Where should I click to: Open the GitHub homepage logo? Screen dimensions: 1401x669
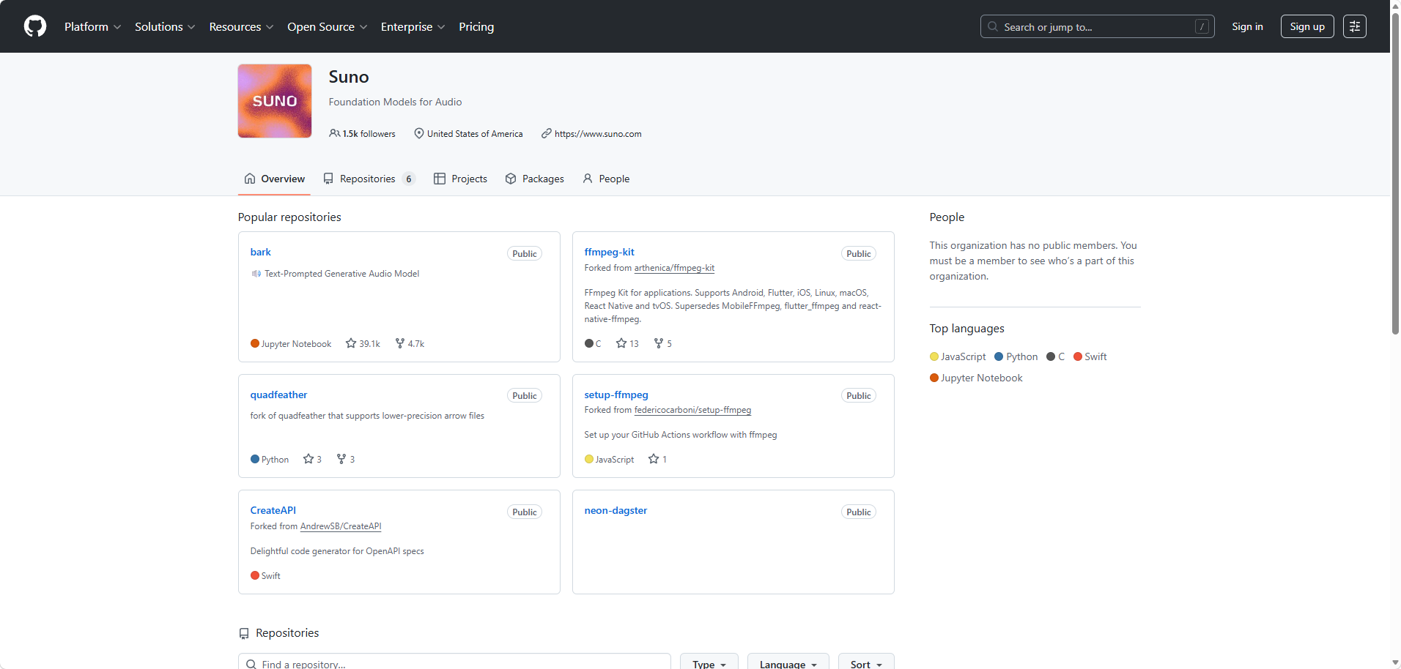click(35, 26)
